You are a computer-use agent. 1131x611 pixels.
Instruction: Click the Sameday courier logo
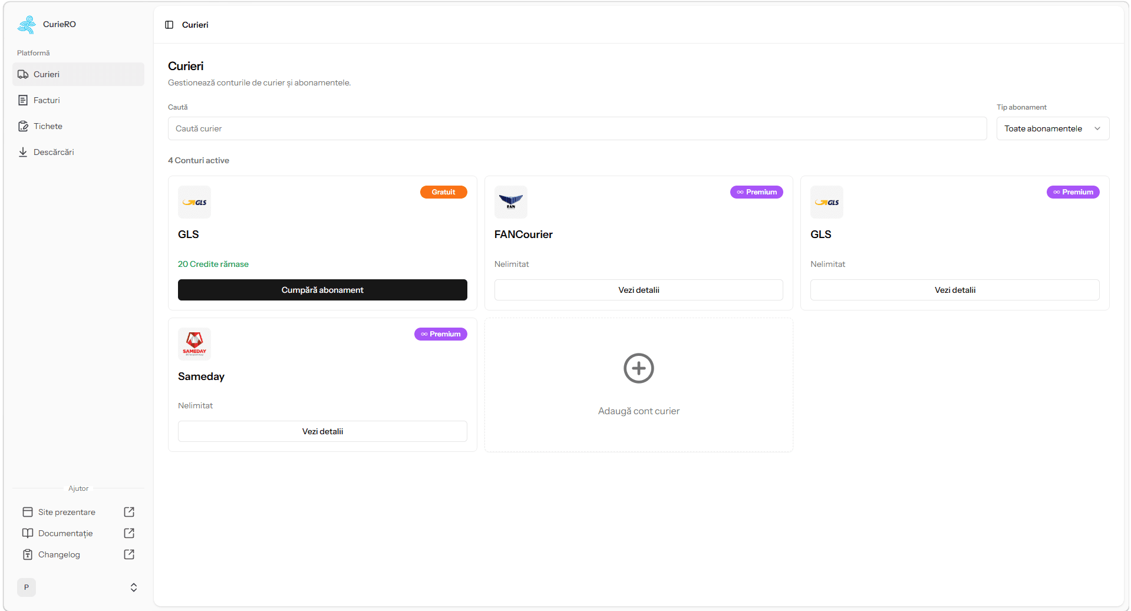(194, 344)
